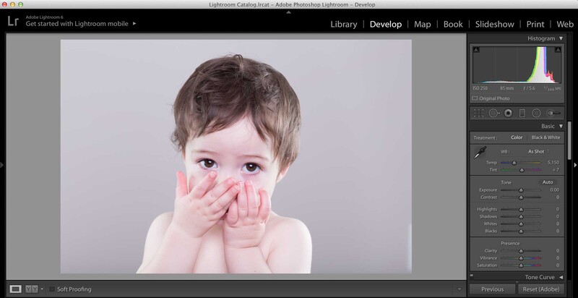Viewport: 578px width, 298px height.
Task: Open the Web module
Action: pyautogui.click(x=565, y=25)
